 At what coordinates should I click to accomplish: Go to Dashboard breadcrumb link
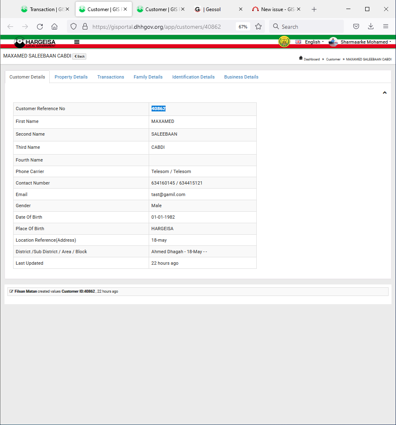click(x=311, y=59)
